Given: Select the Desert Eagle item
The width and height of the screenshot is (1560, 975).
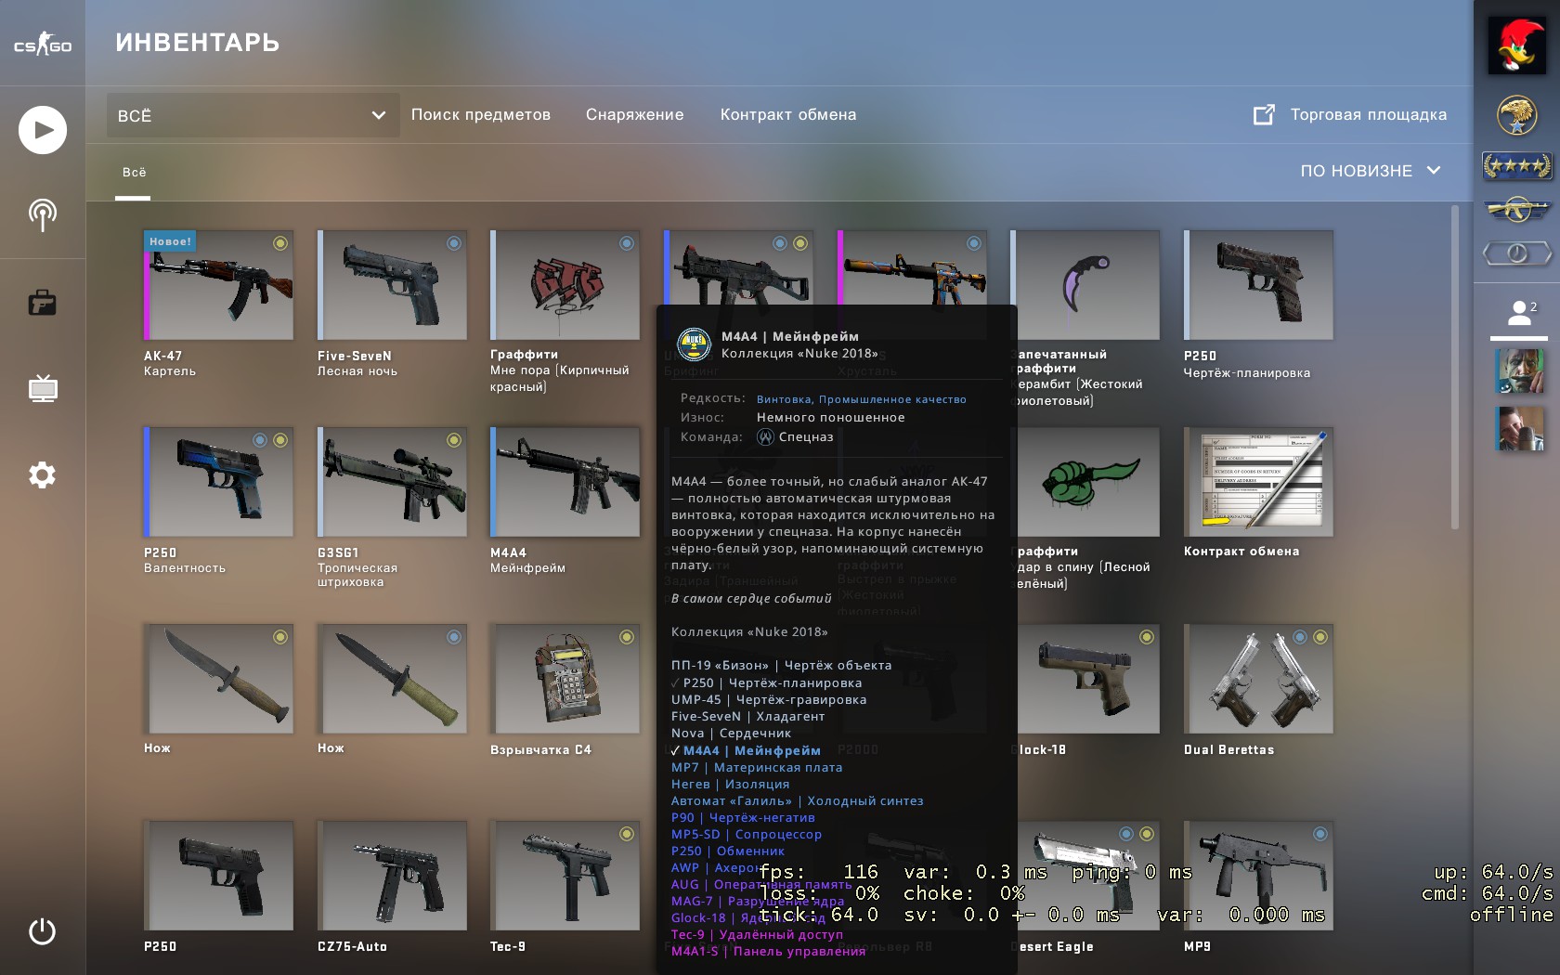Looking at the screenshot, I should tap(1088, 876).
